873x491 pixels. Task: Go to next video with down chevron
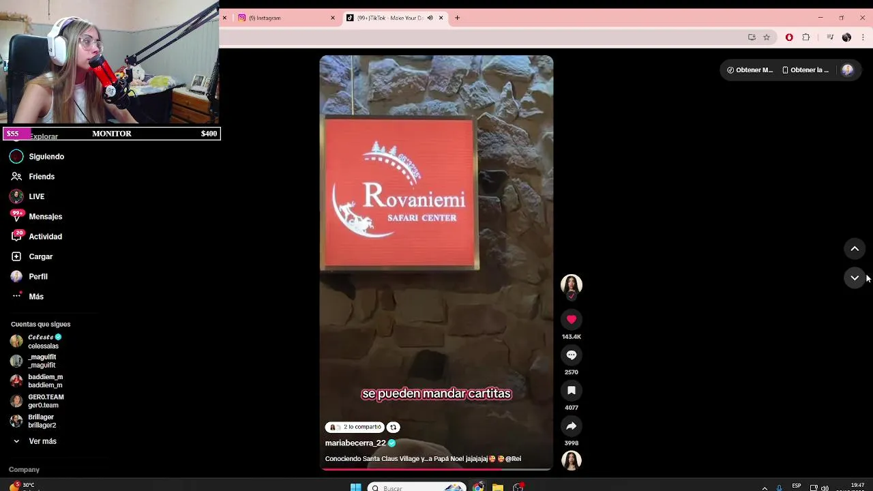[x=855, y=278]
